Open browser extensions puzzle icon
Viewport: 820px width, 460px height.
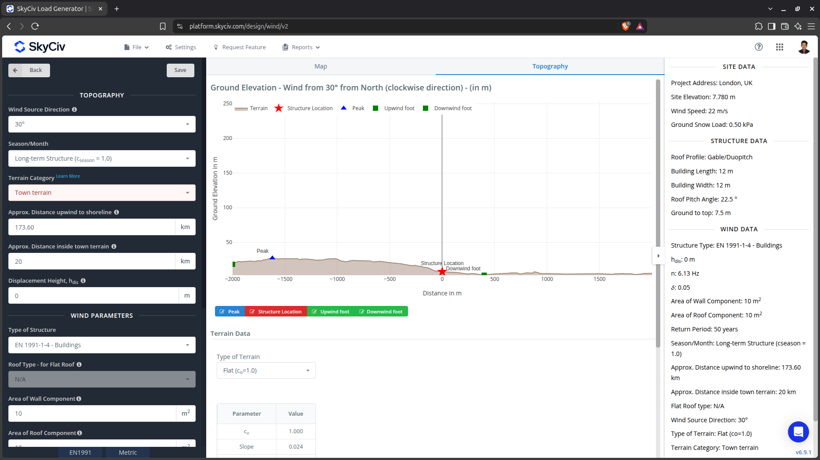pos(759,26)
